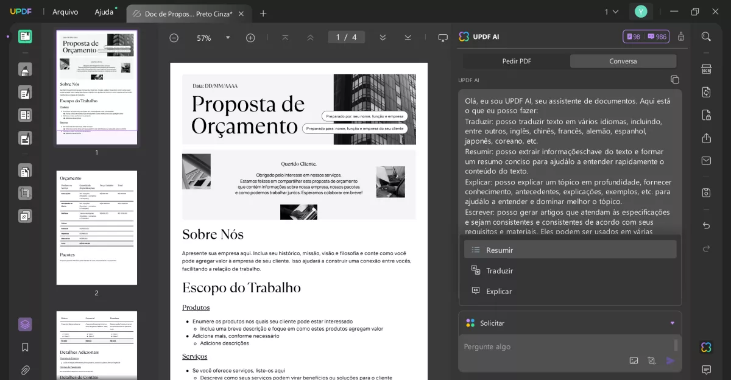Send the AI message with the arrow icon
Screen dimensions: 731x380
(x=671, y=361)
